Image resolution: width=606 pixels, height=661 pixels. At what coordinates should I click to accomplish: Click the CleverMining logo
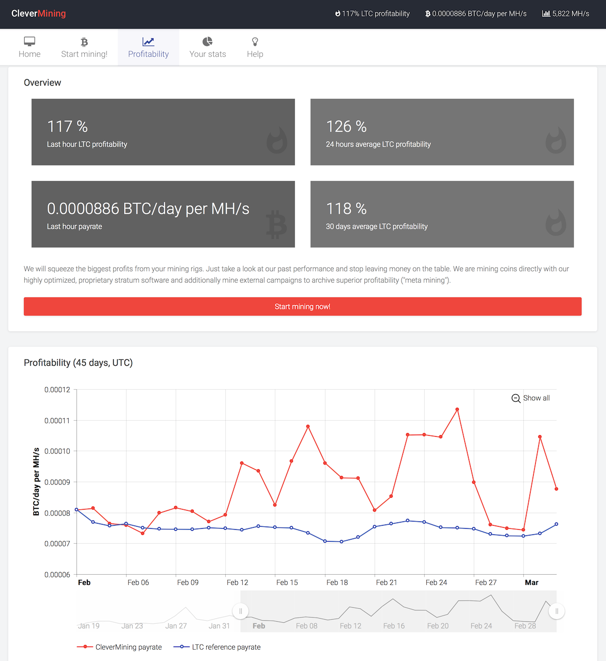tap(39, 13)
